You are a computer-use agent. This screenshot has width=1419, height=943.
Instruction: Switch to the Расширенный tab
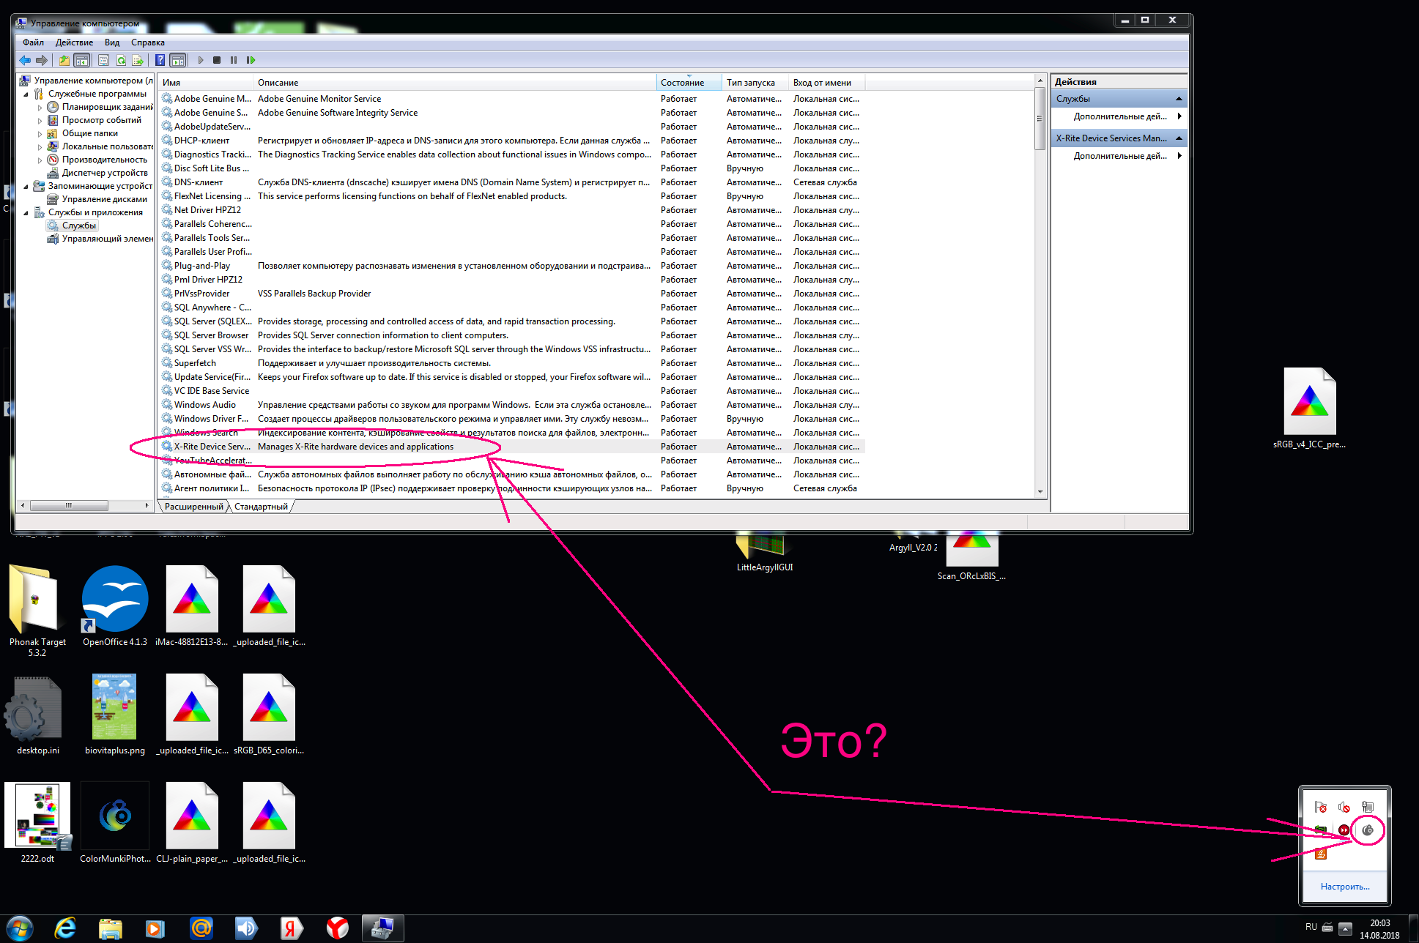tap(194, 507)
